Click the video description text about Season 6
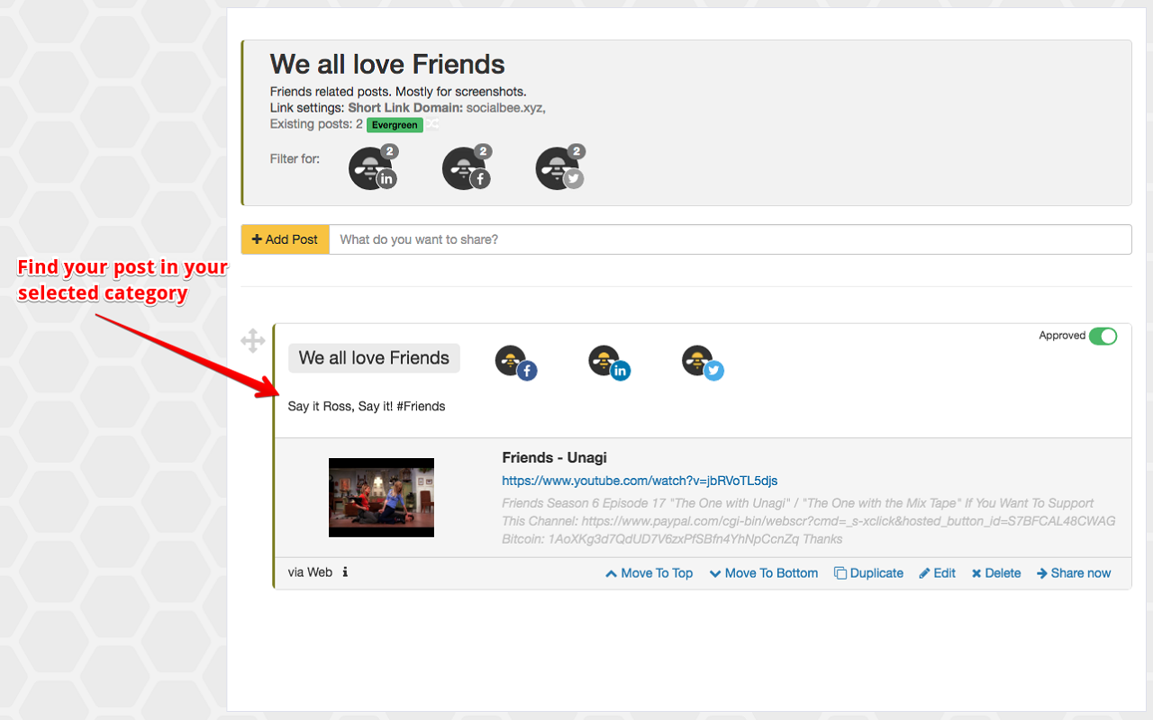This screenshot has width=1153, height=720. [x=809, y=521]
